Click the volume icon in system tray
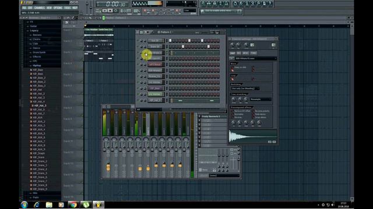373x209 pixels. tap(333, 205)
